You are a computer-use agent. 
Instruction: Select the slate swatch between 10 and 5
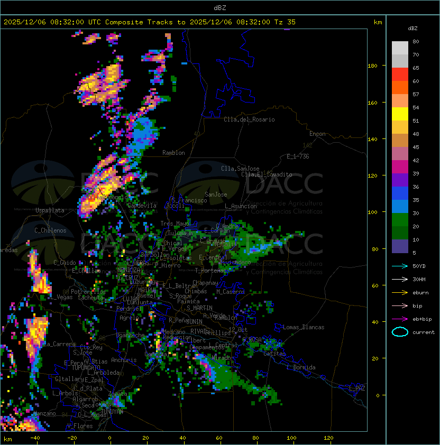point(400,246)
